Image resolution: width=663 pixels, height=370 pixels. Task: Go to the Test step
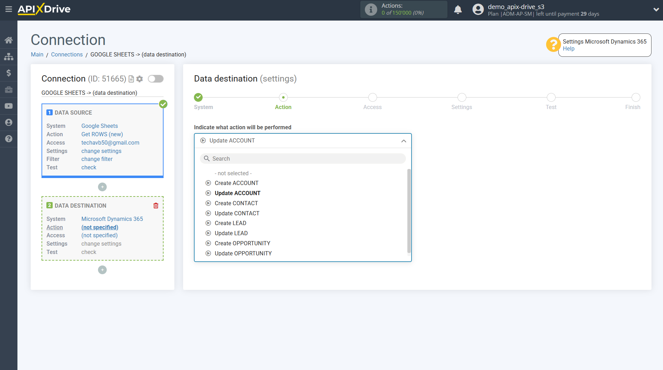pos(551,97)
